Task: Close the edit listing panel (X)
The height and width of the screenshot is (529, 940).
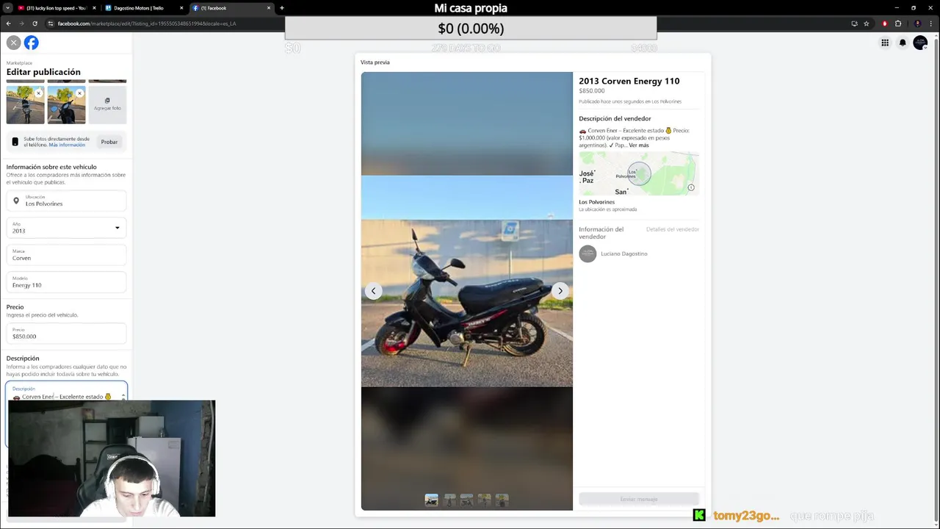Action: [x=13, y=43]
